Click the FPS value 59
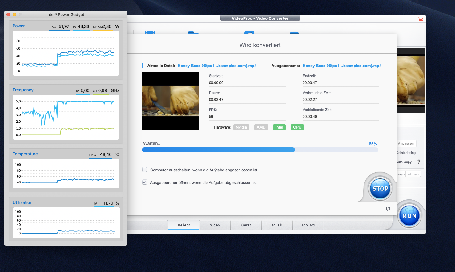 [211, 117]
